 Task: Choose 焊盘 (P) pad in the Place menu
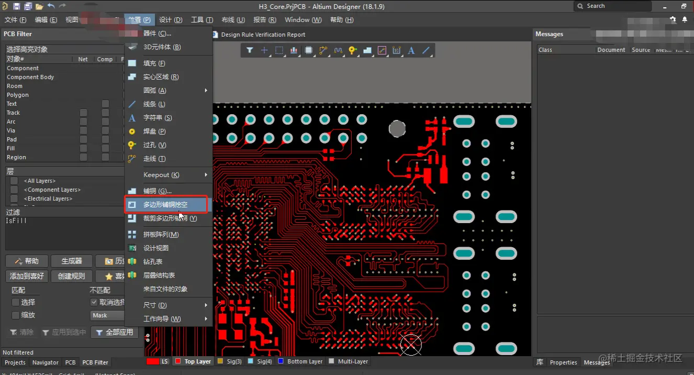coord(169,131)
